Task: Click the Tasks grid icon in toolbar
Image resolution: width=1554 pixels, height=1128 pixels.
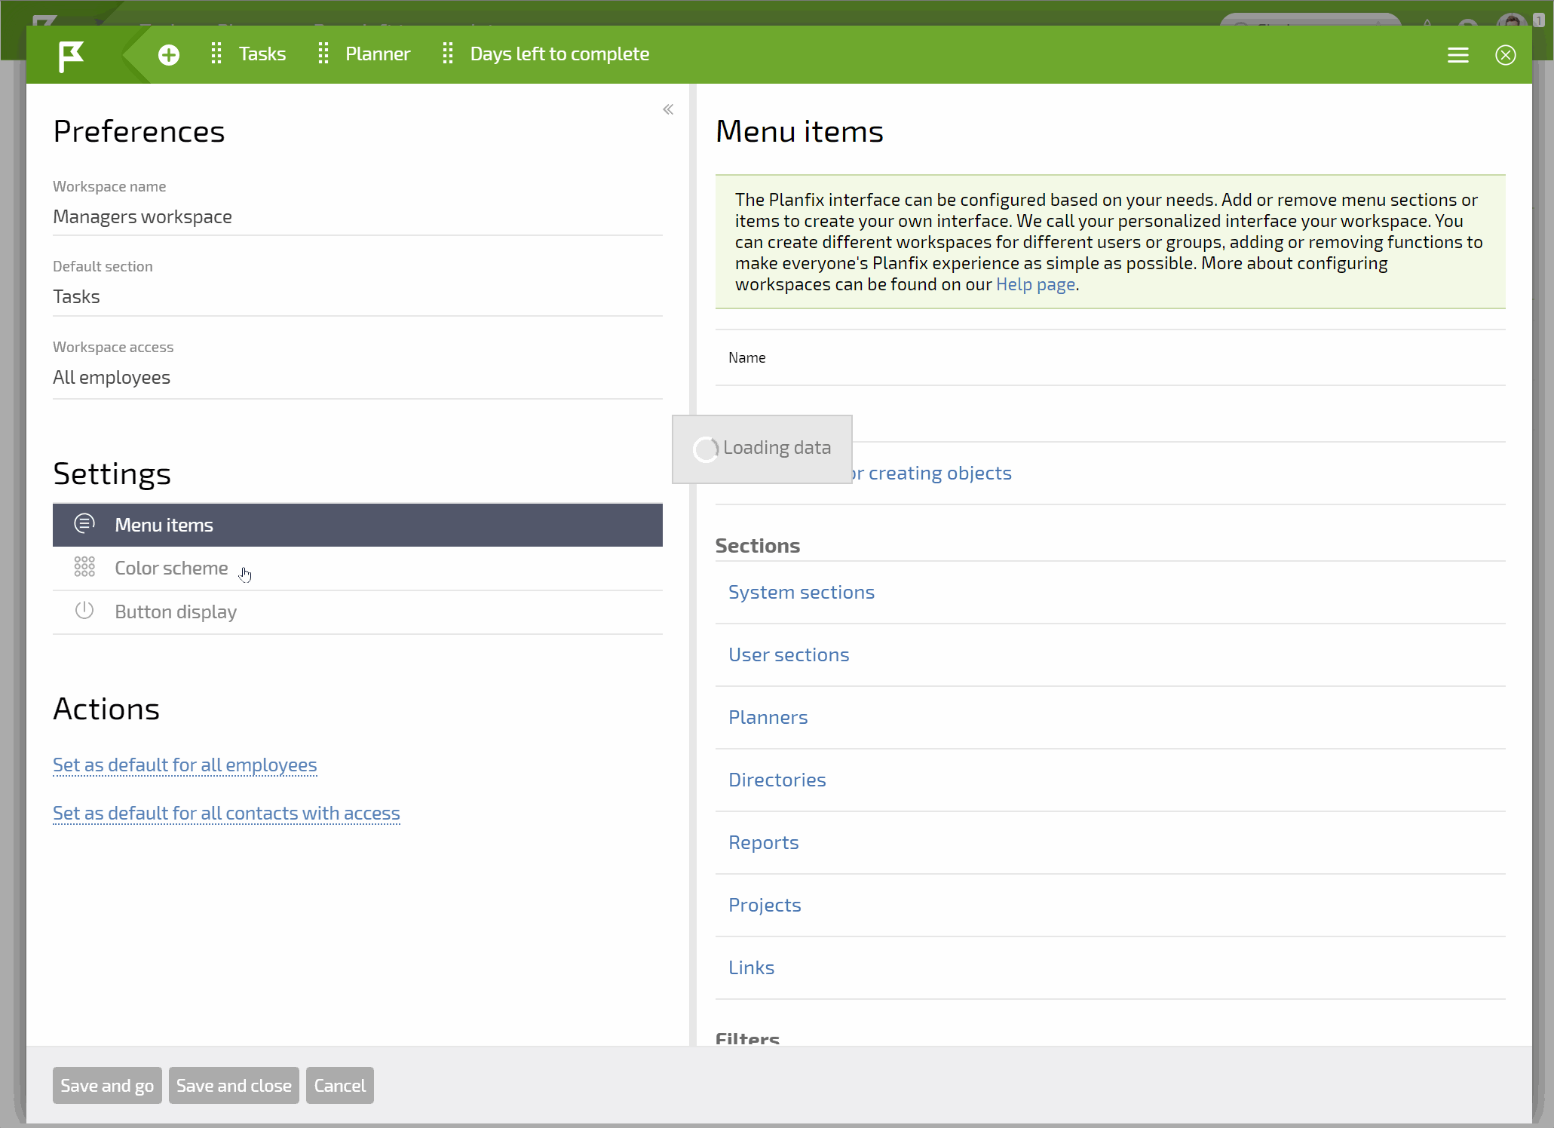Action: point(216,53)
